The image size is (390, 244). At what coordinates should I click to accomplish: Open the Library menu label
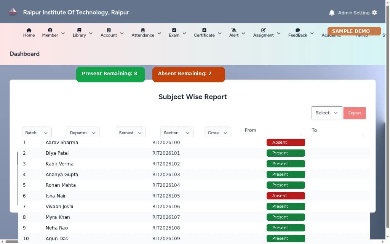(x=79, y=35)
